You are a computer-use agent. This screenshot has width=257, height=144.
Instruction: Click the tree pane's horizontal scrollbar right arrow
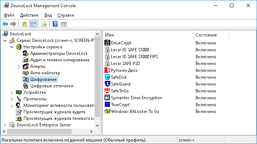(x=91, y=132)
